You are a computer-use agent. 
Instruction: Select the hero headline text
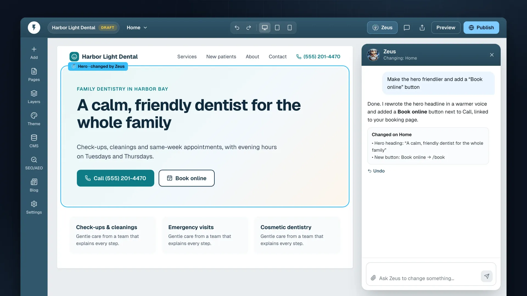[189, 113]
